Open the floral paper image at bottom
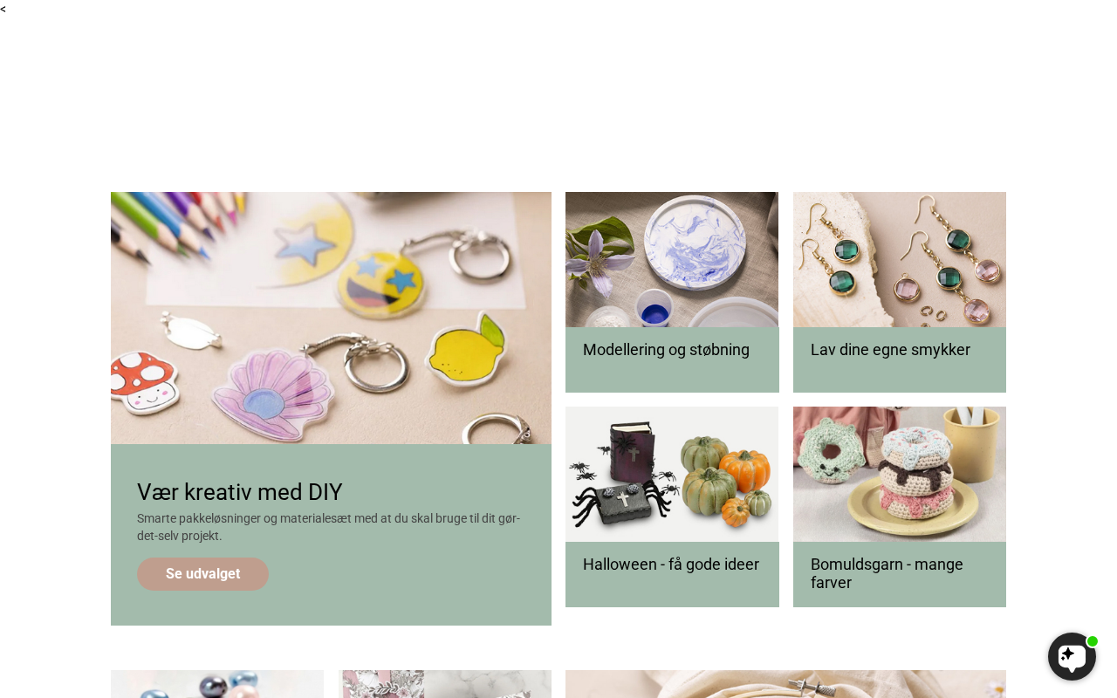 445,684
